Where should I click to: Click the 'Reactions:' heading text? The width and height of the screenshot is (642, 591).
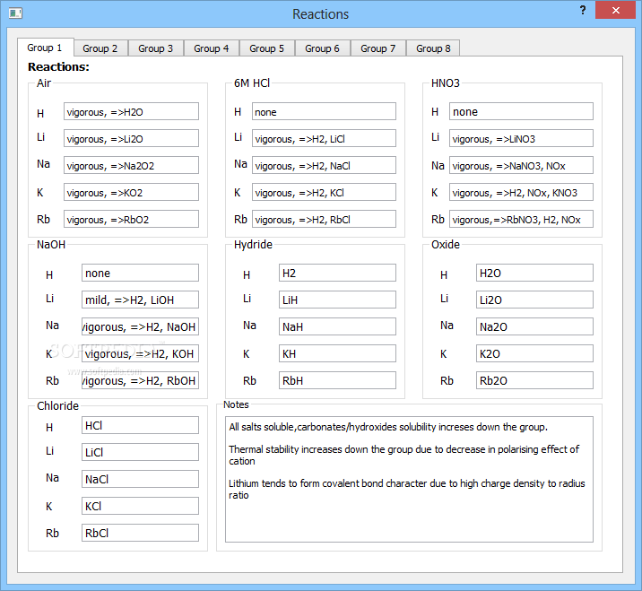tap(58, 66)
